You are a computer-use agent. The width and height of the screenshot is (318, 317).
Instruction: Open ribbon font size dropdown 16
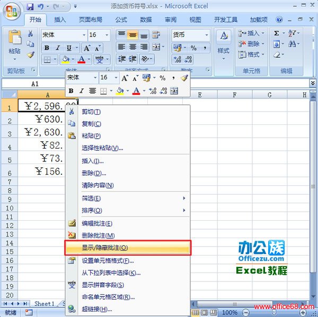pyautogui.click(x=107, y=35)
